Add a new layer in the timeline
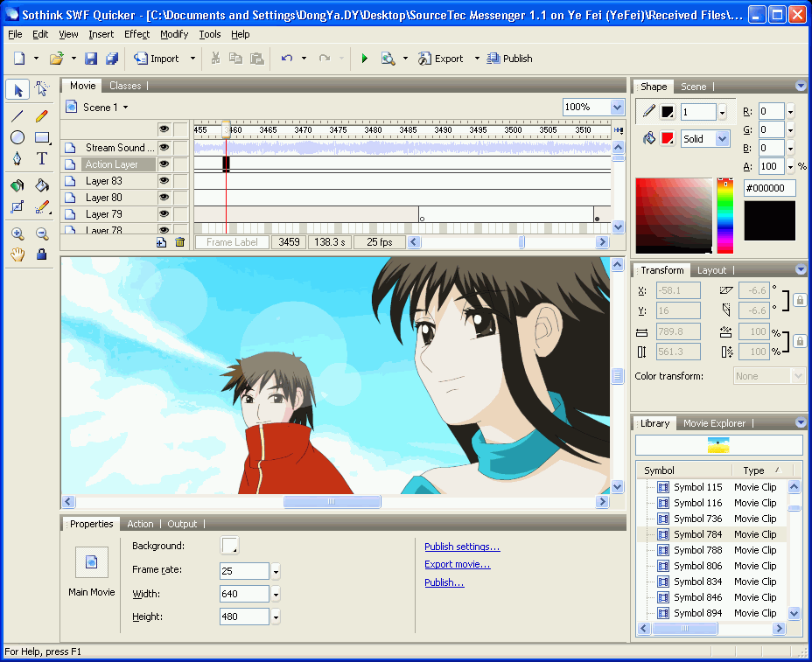The width and height of the screenshot is (812, 662). [162, 242]
